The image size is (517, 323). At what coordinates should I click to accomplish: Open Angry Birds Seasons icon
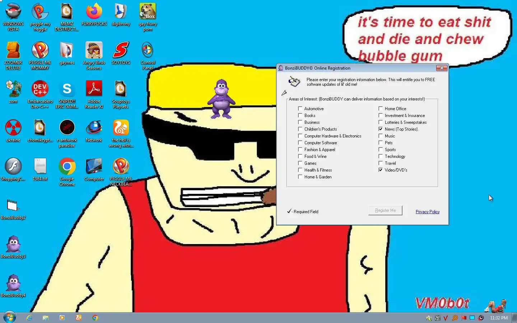tap(94, 56)
